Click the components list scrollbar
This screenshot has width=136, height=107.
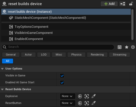click(132, 25)
